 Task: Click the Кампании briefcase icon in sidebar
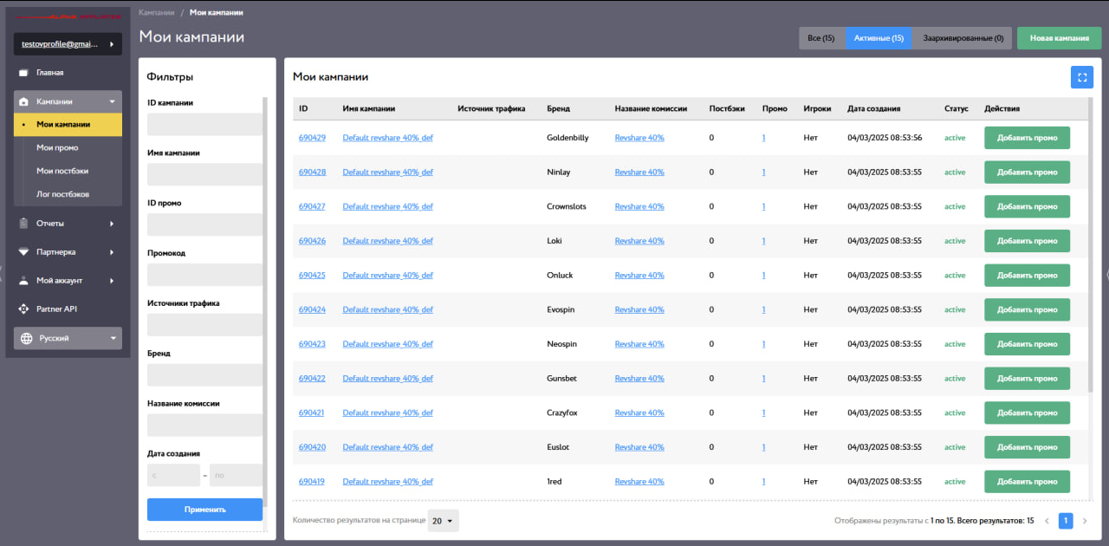(x=24, y=101)
